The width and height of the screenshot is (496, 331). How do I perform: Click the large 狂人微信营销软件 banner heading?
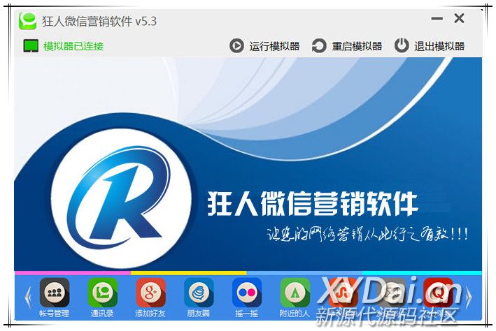pos(313,204)
